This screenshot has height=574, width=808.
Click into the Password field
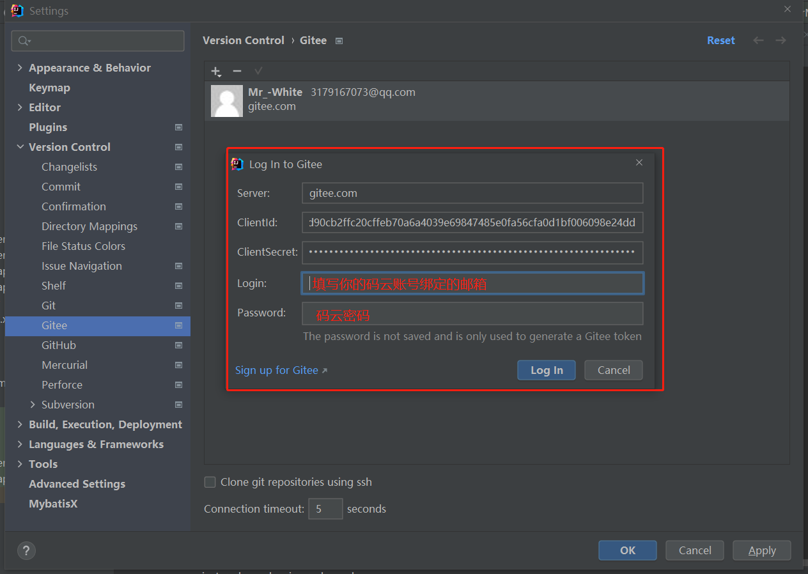[x=472, y=313]
